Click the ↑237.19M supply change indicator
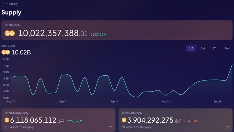Screen dimensions: 234x132 click(x=99, y=35)
